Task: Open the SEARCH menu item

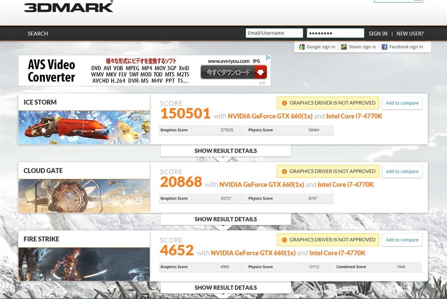Action: (x=38, y=34)
